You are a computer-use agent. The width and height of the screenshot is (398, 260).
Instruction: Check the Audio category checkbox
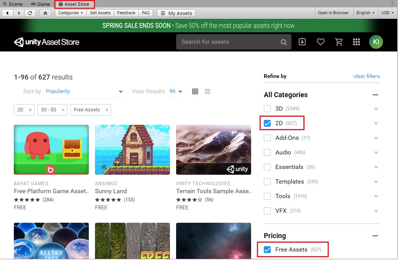pyautogui.click(x=267, y=152)
